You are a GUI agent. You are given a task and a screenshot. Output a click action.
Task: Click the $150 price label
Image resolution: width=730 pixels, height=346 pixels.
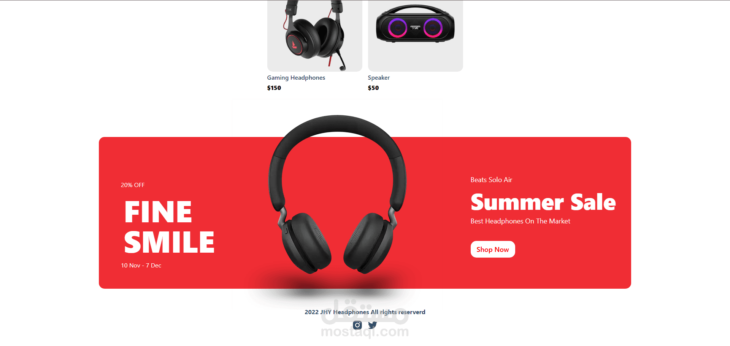click(274, 88)
